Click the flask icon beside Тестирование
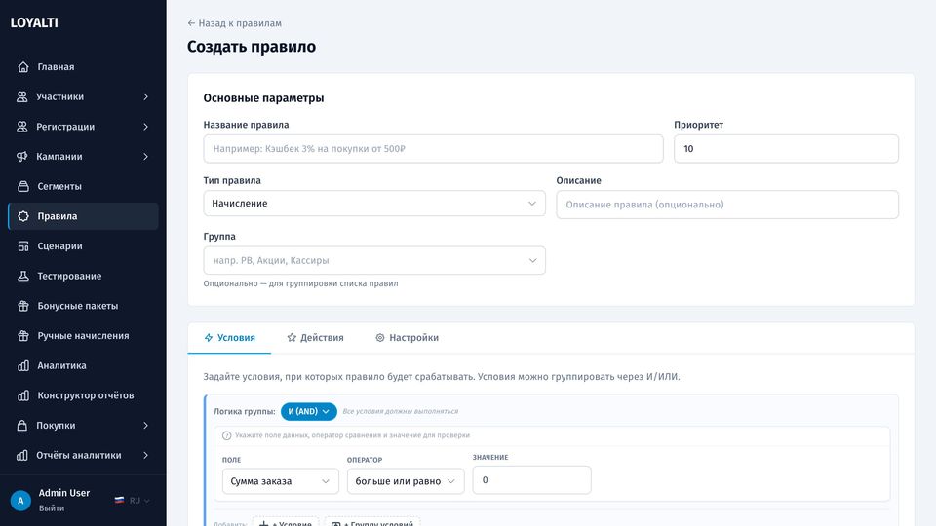 [x=23, y=276]
